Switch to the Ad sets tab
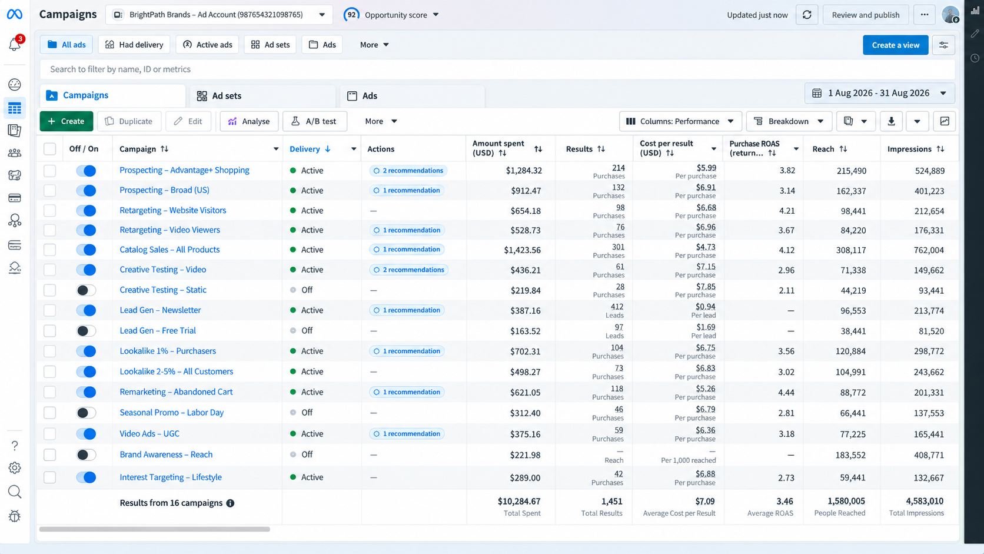Viewport: 984px width, 554px height. coord(262,96)
